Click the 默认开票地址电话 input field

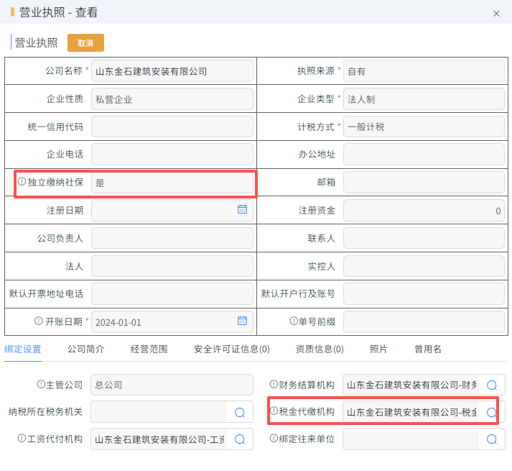coord(172,293)
